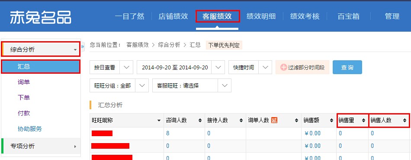Switch to the 店铺绩效 tab
Screen dimensions: 411x160
point(173,16)
